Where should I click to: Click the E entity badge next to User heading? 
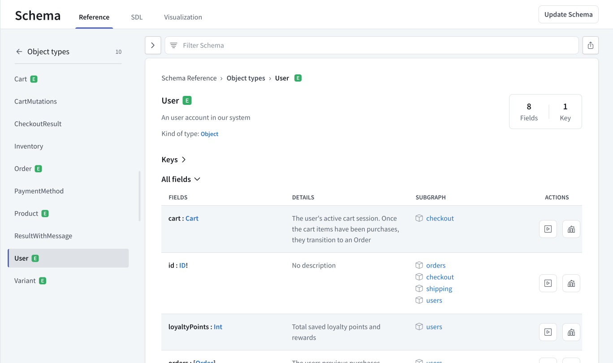[x=187, y=100]
